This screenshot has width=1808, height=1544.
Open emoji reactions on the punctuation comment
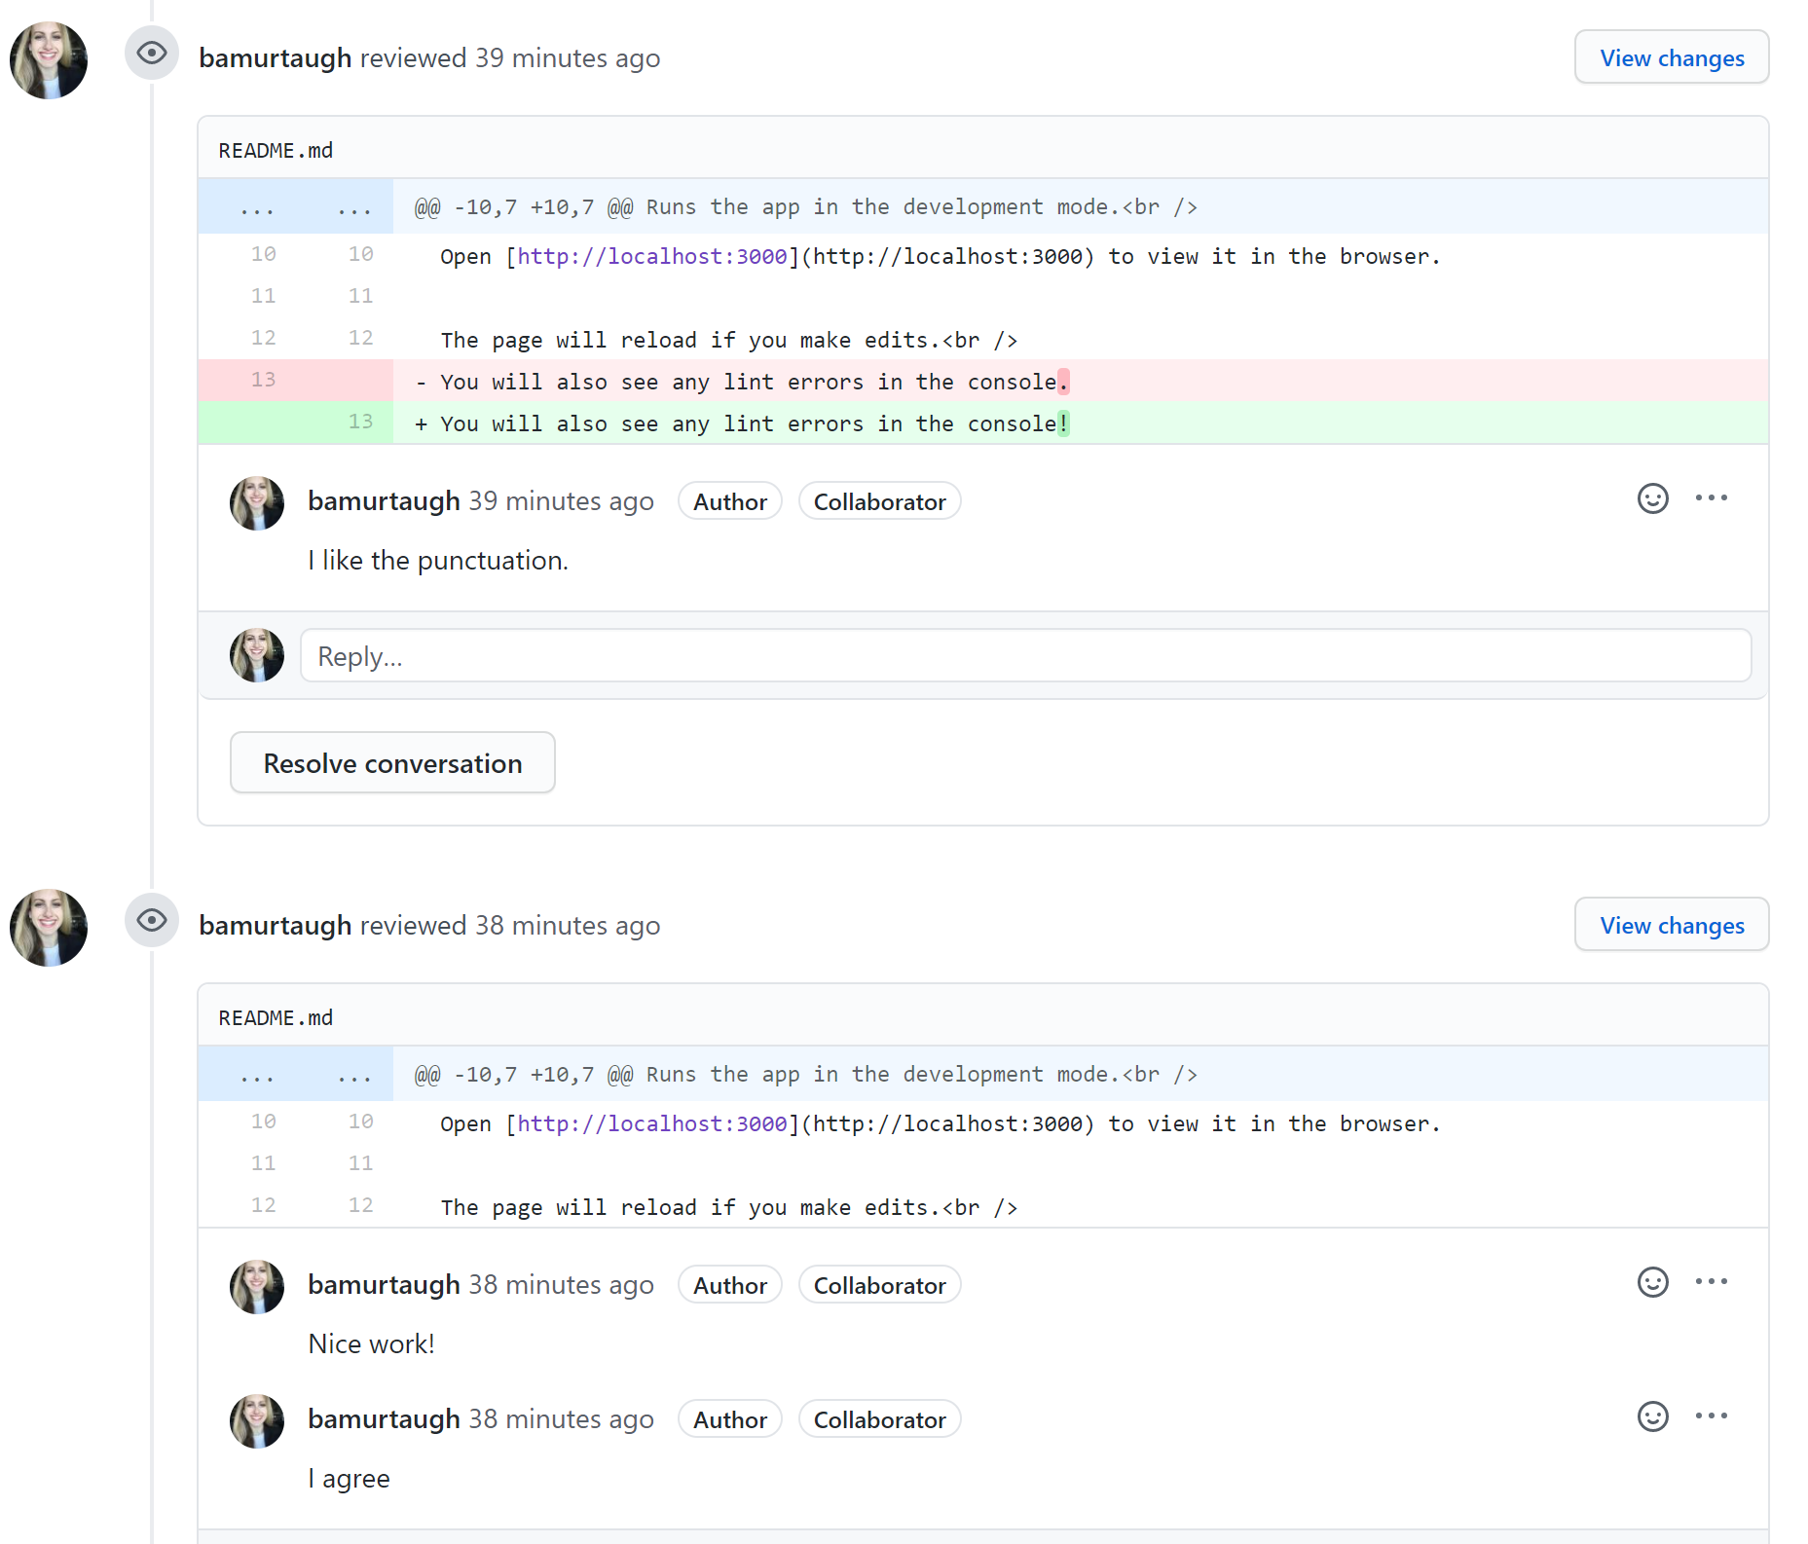click(x=1652, y=499)
